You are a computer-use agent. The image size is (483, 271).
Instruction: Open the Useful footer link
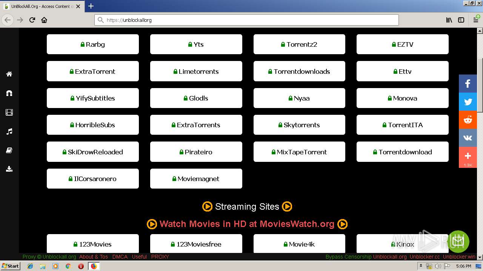pos(139,257)
